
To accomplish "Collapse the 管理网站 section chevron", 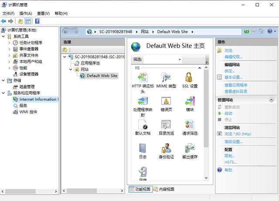I will [x=271, y=100].
